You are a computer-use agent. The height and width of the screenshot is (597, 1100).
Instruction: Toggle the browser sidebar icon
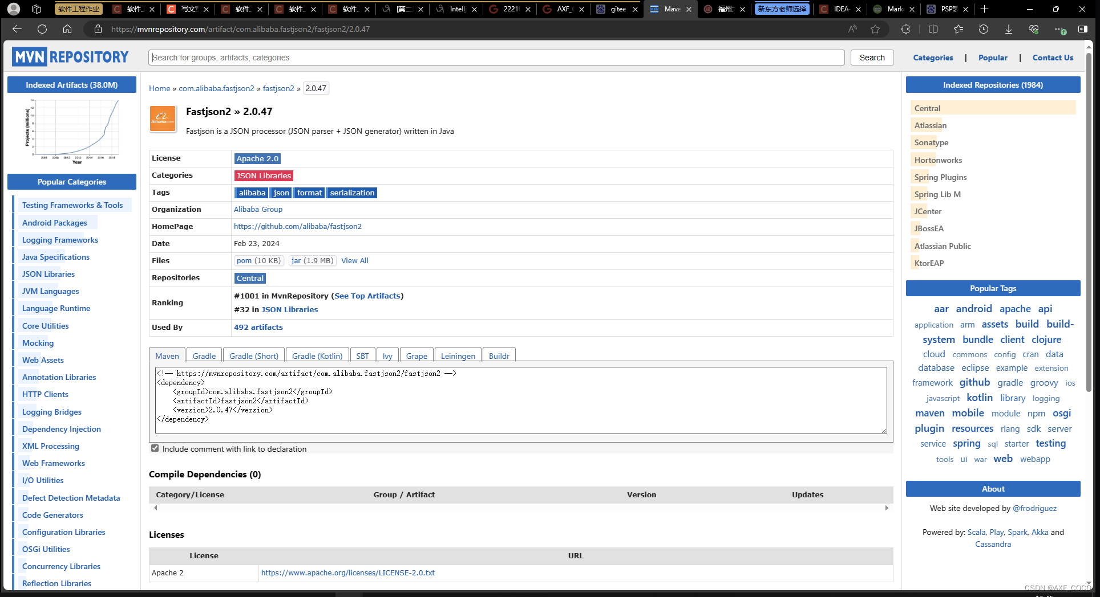tap(1083, 29)
